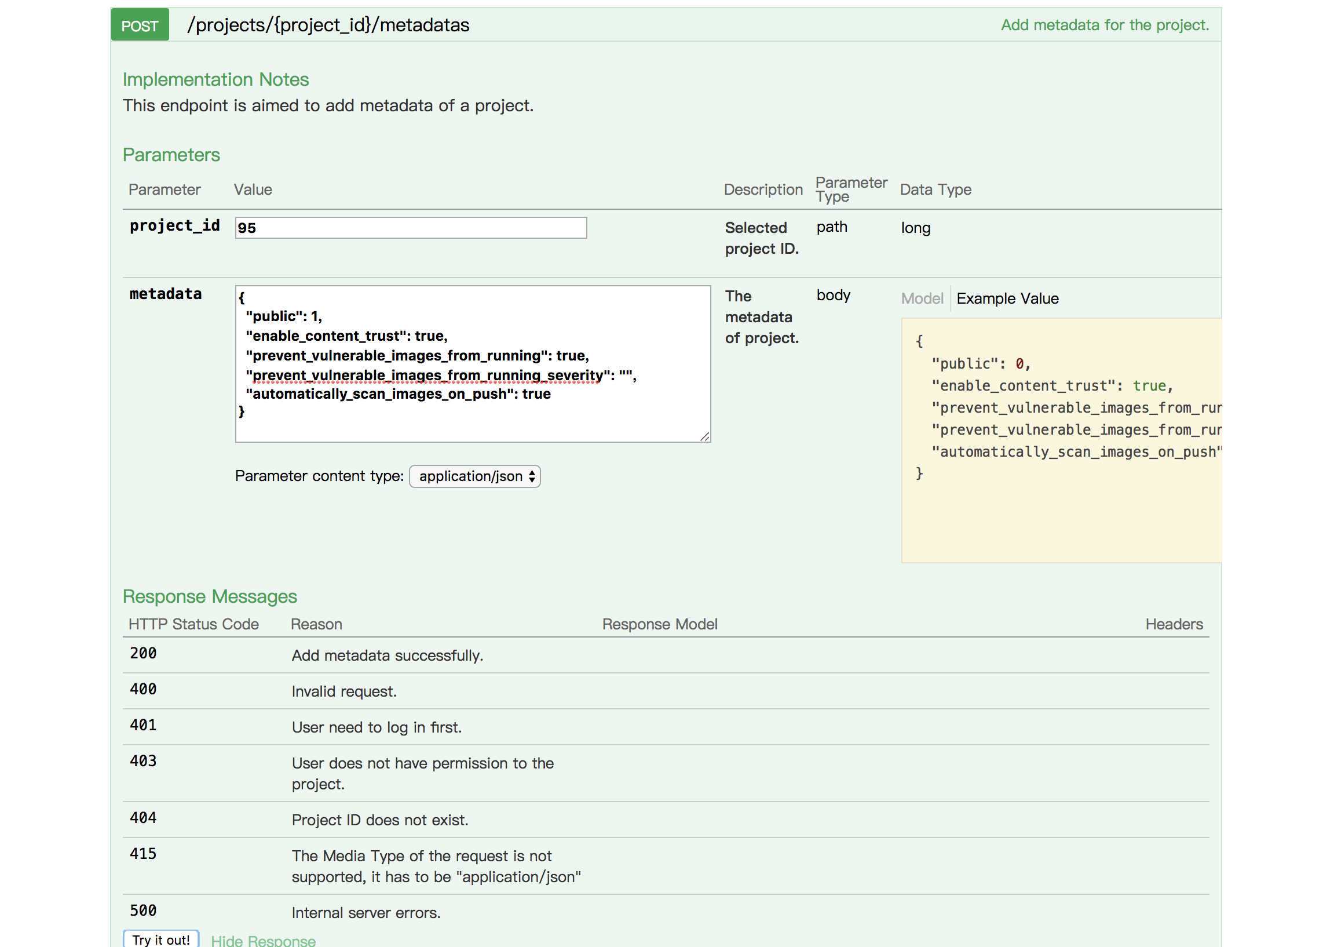Image resolution: width=1323 pixels, height=947 pixels.
Task: Click the 404 status code entry
Action: coord(143,818)
